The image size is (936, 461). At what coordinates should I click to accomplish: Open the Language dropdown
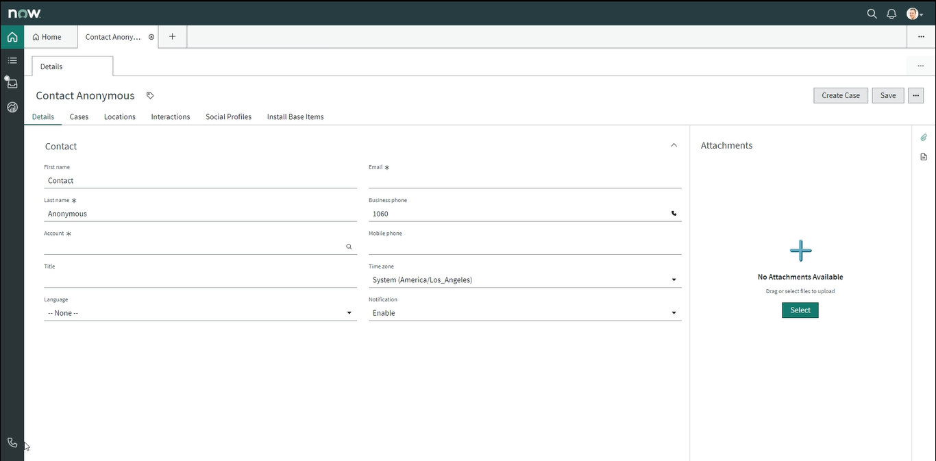tap(200, 313)
